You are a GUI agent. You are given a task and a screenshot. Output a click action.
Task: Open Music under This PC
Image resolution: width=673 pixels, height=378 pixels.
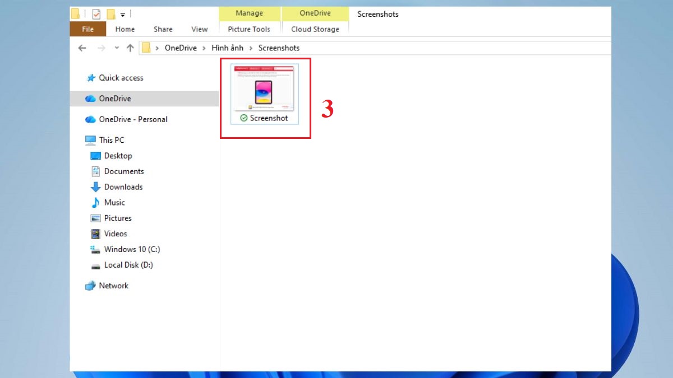coord(114,202)
